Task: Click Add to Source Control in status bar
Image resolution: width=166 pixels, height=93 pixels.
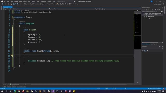Action: tap(155, 89)
